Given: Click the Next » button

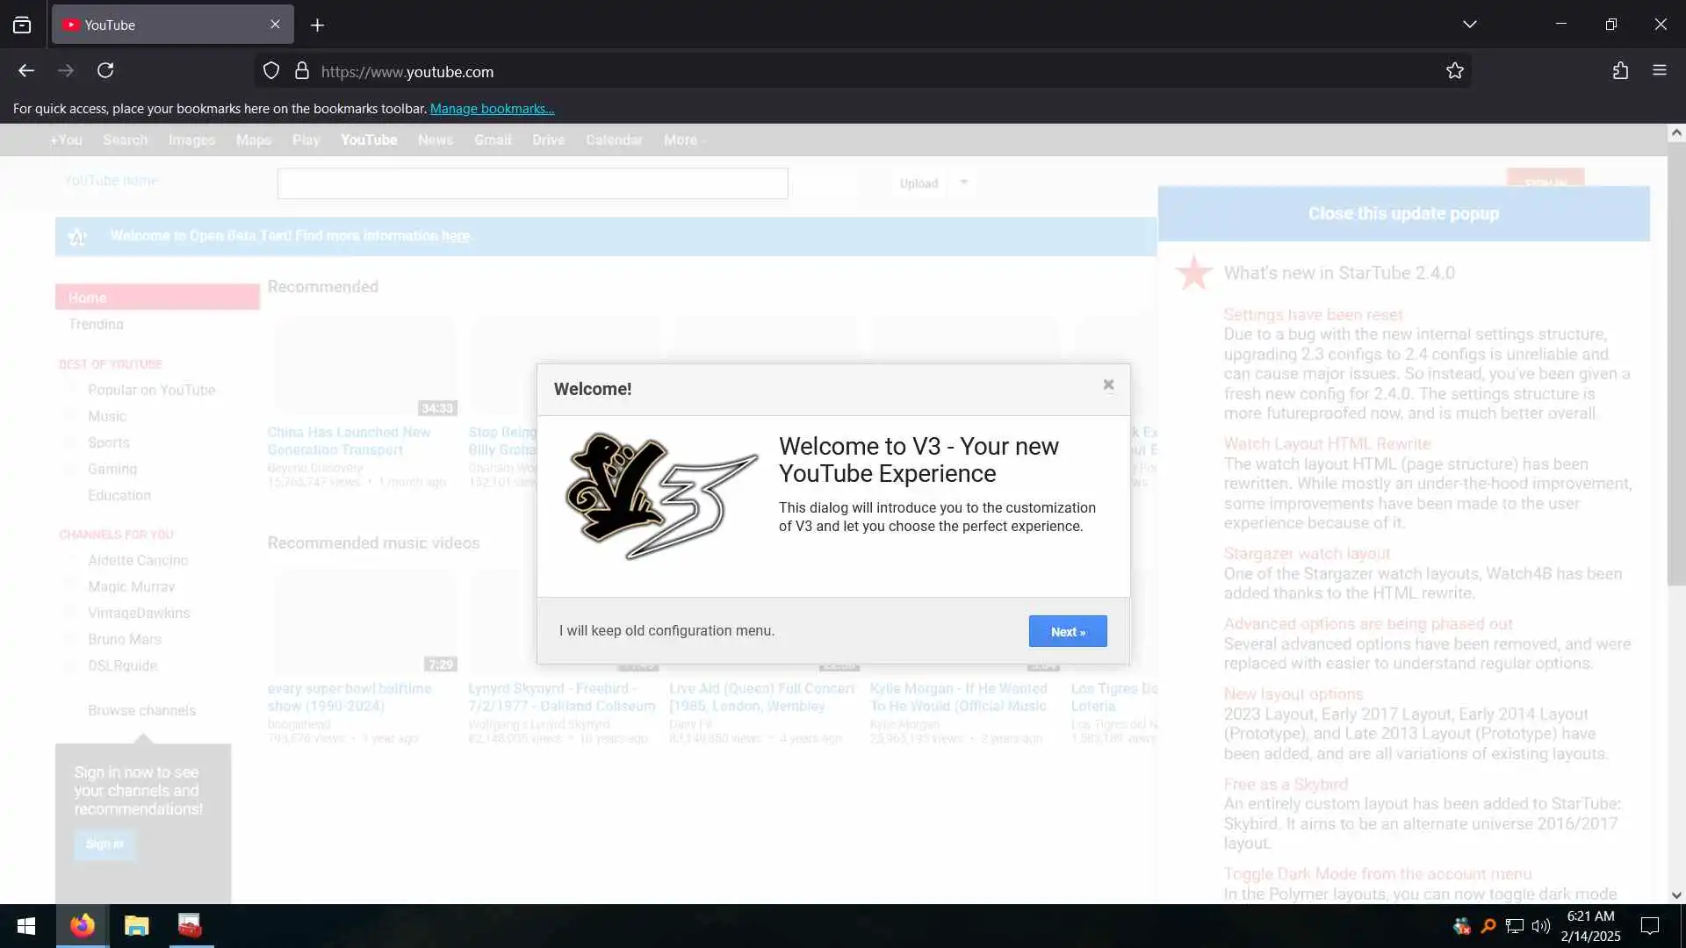Looking at the screenshot, I should [x=1067, y=631].
